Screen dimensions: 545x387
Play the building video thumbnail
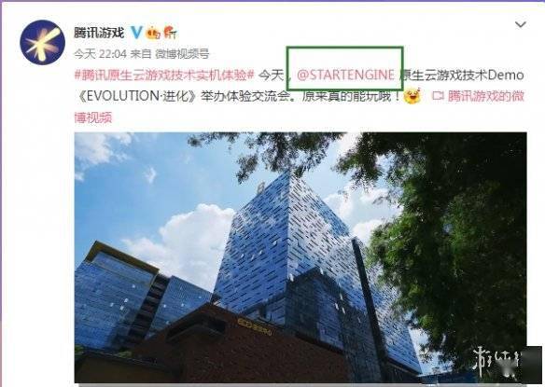(300, 257)
